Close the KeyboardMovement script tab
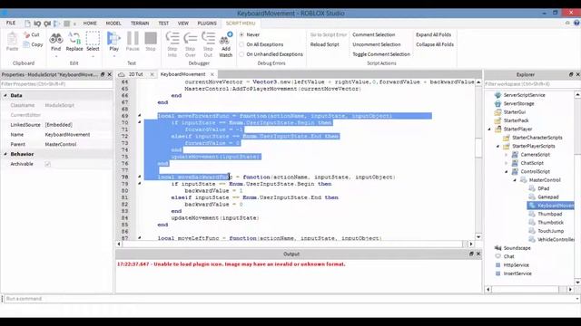Image resolution: width=581 pixels, height=326 pixels. click(212, 74)
